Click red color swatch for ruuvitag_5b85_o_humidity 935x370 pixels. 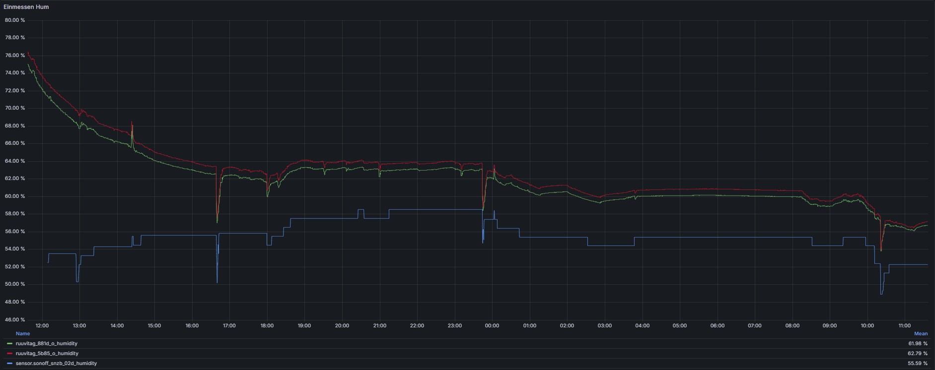click(x=10, y=354)
